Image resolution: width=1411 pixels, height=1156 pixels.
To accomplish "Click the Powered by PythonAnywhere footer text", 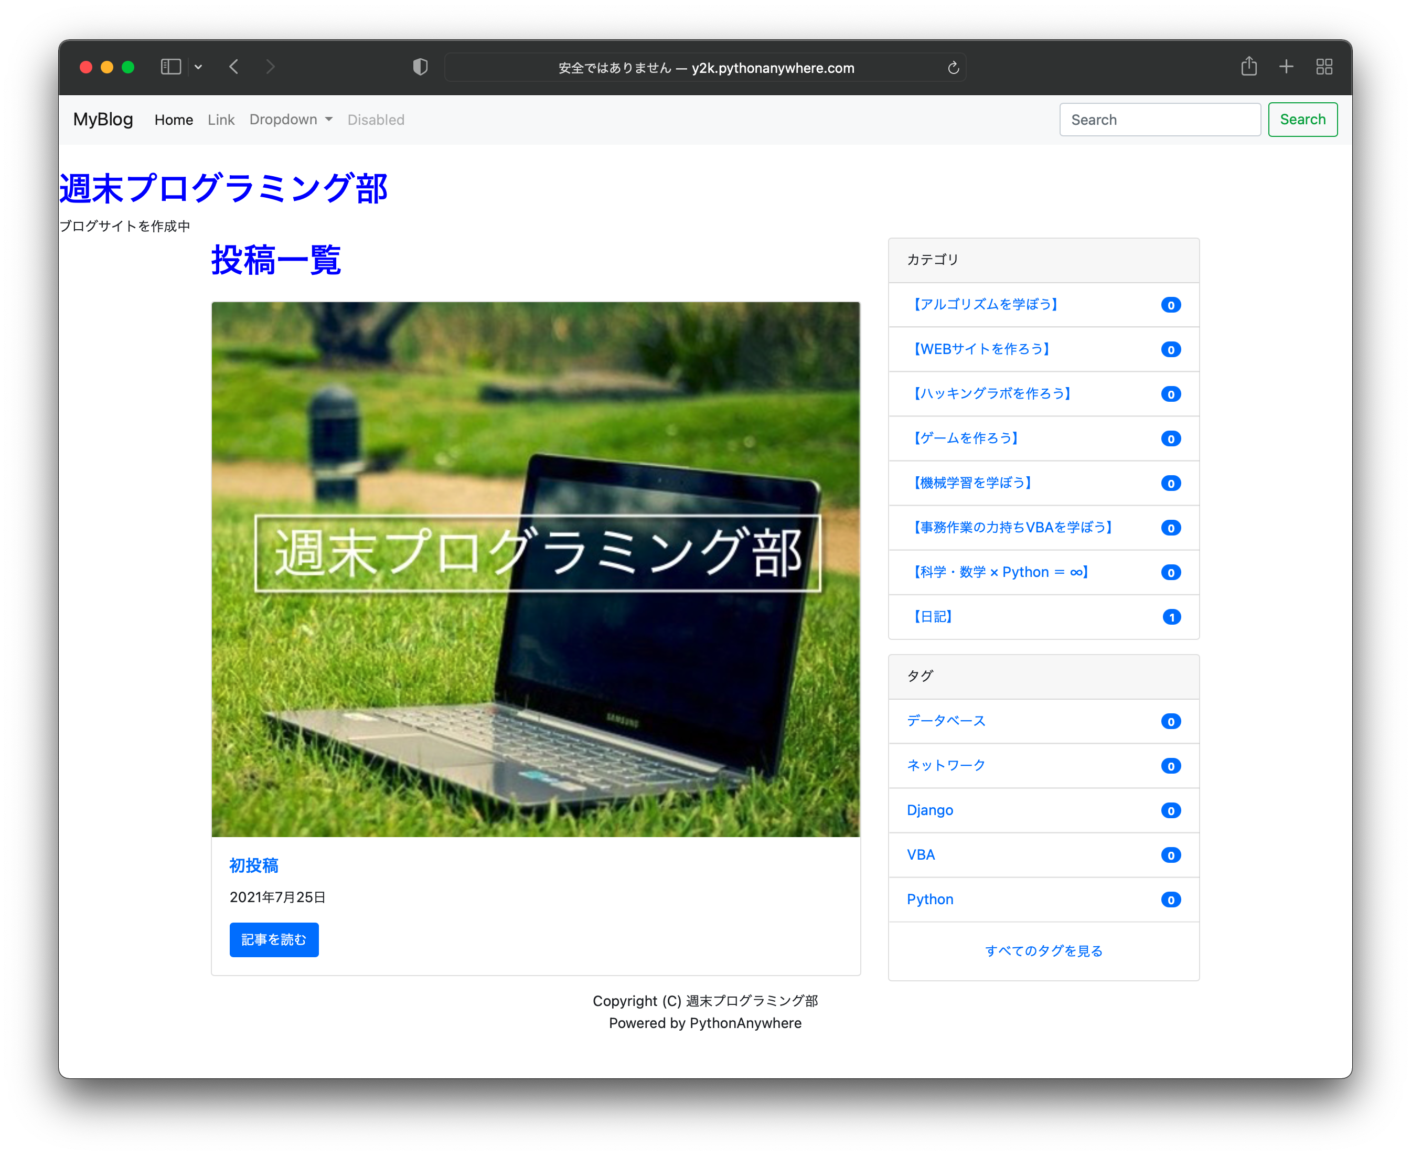I will [705, 1023].
